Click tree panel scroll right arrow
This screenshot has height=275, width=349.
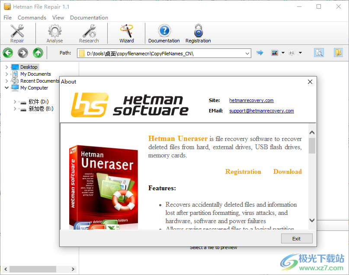point(73,269)
